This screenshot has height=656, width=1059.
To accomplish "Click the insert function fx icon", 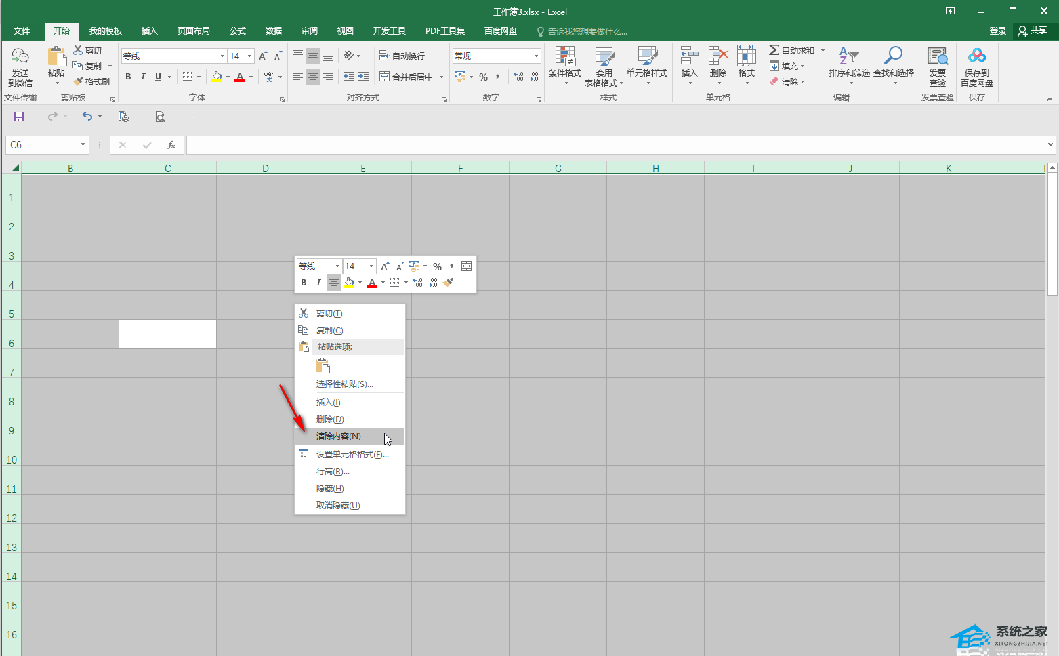I will [x=171, y=145].
